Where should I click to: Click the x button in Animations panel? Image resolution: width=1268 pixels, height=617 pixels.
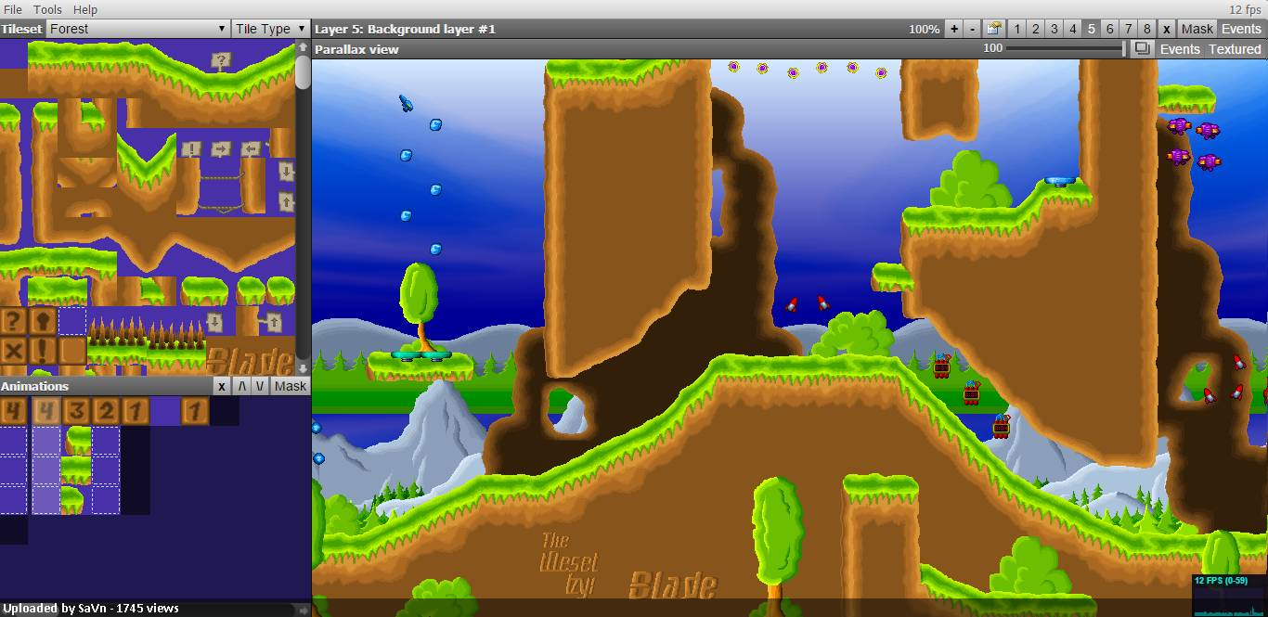tap(222, 386)
